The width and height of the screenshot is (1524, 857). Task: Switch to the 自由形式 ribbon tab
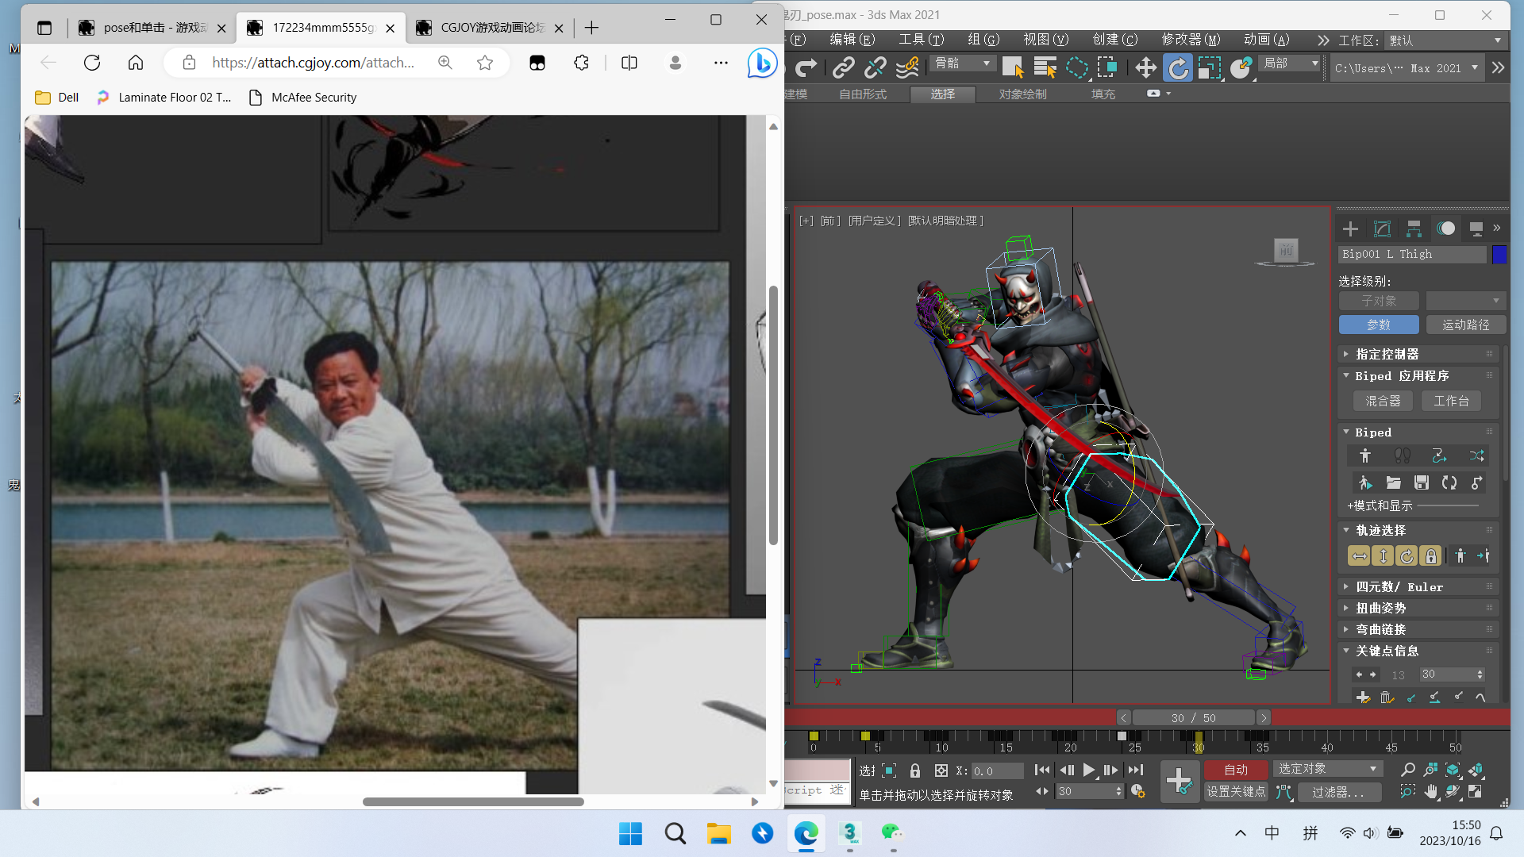click(x=863, y=94)
